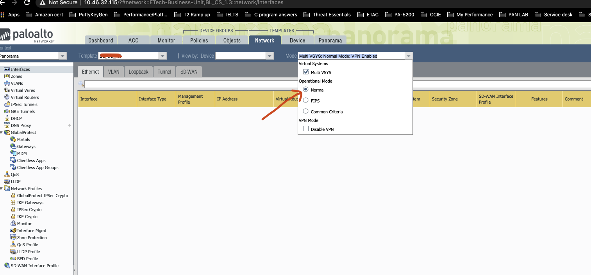Enable the Disable VPN checkbox

point(306,129)
